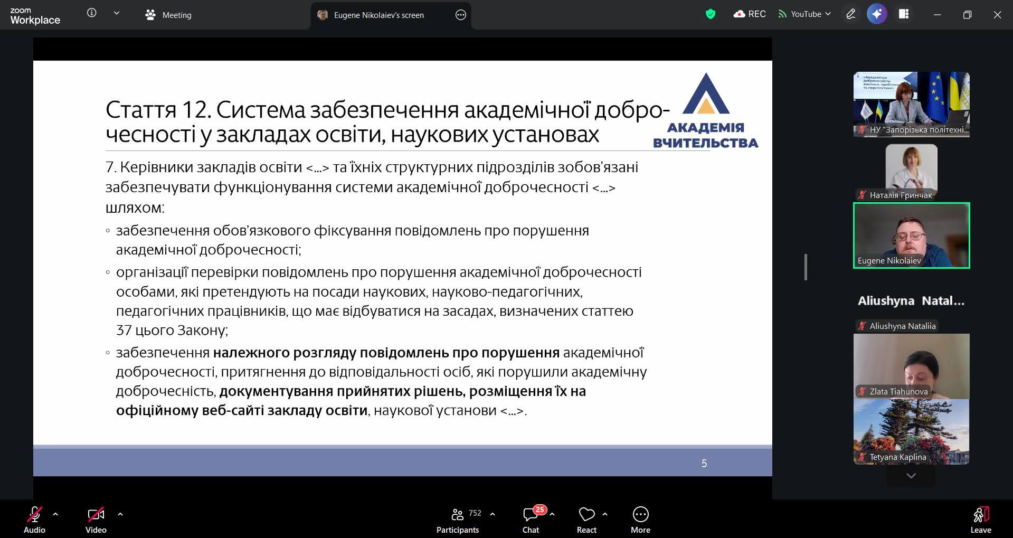Open screen share options ellipsis
The image size is (1013, 538).
point(461,15)
